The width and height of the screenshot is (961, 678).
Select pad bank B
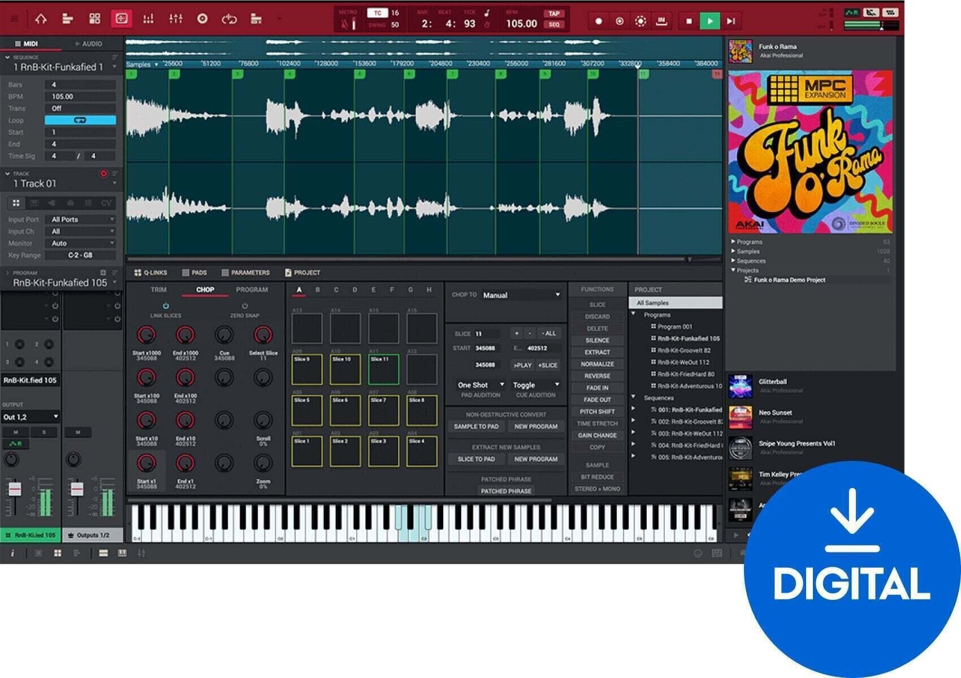click(318, 290)
